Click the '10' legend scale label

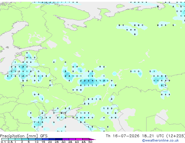click(36, 142)
